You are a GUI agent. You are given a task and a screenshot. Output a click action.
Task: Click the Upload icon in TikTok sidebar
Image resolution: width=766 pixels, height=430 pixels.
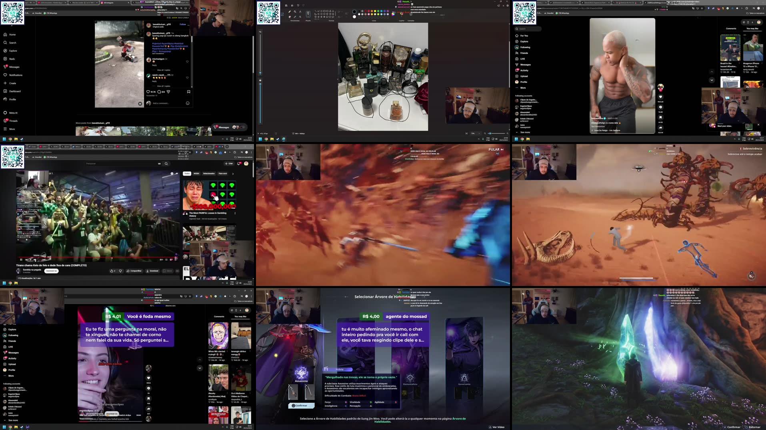point(523,76)
